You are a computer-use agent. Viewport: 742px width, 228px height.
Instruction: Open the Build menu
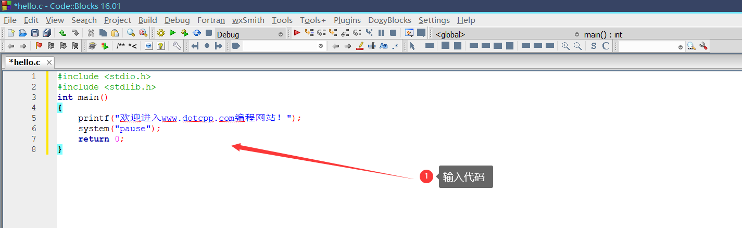(148, 20)
